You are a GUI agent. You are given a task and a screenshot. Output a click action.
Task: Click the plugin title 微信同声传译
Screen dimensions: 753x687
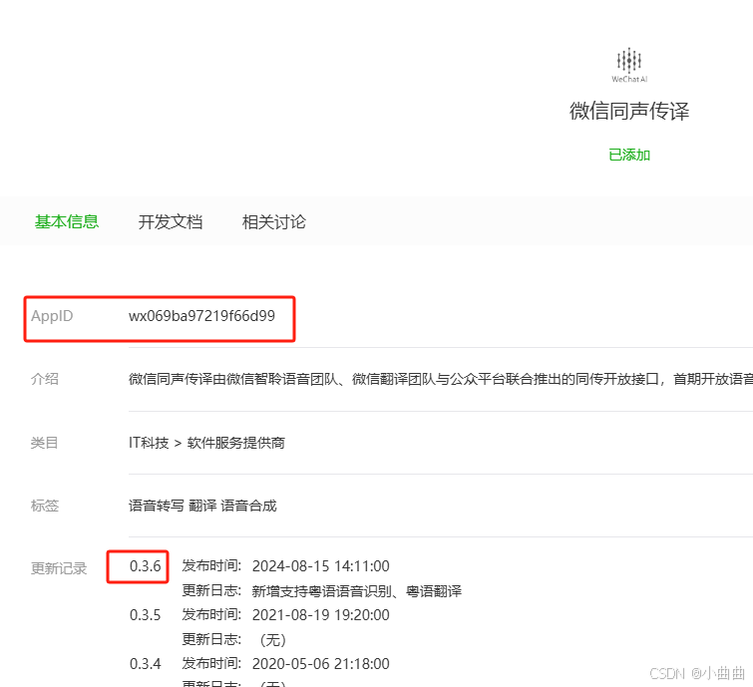[x=629, y=111]
